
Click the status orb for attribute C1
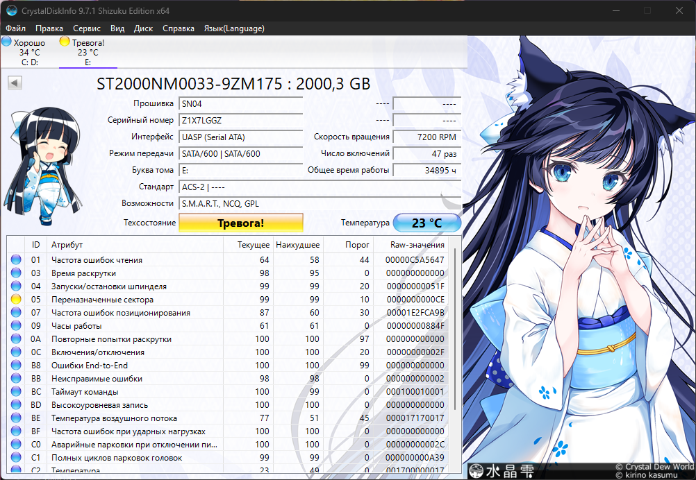tap(16, 457)
